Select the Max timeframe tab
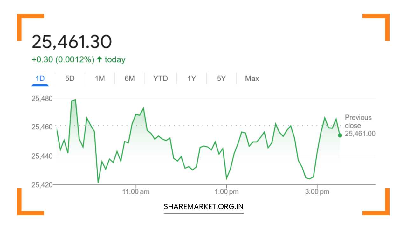Screen dimensions: 407x229 tap(252, 78)
